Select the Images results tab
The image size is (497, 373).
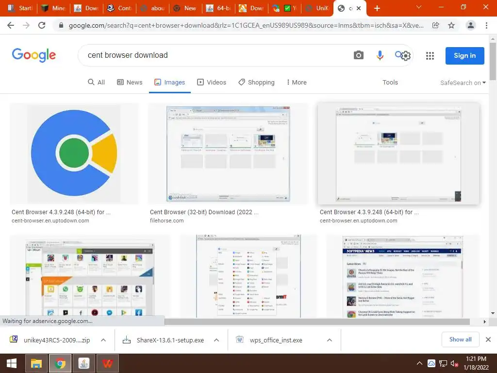(169, 83)
